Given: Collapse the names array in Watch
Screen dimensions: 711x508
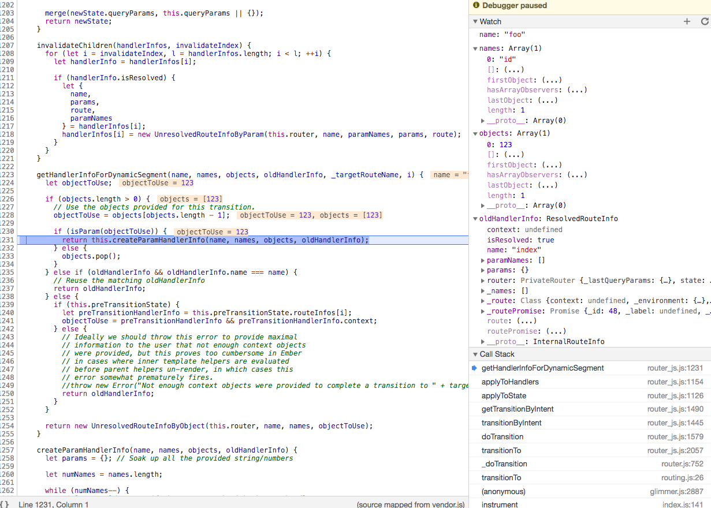Looking at the screenshot, I should [475, 48].
